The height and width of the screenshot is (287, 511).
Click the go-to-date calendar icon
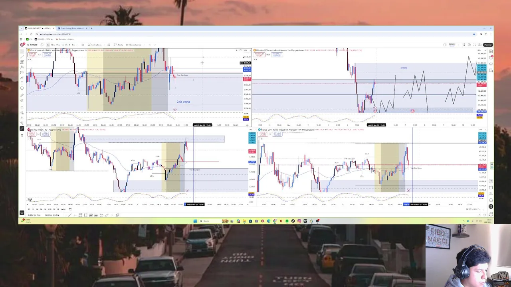tap(70, 209)
